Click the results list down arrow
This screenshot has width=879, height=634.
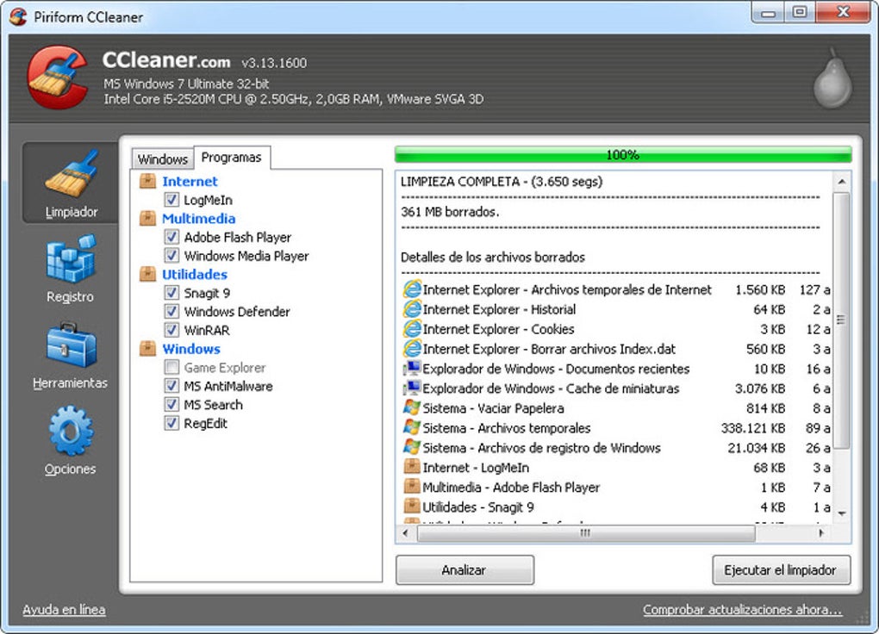point(841,513)
